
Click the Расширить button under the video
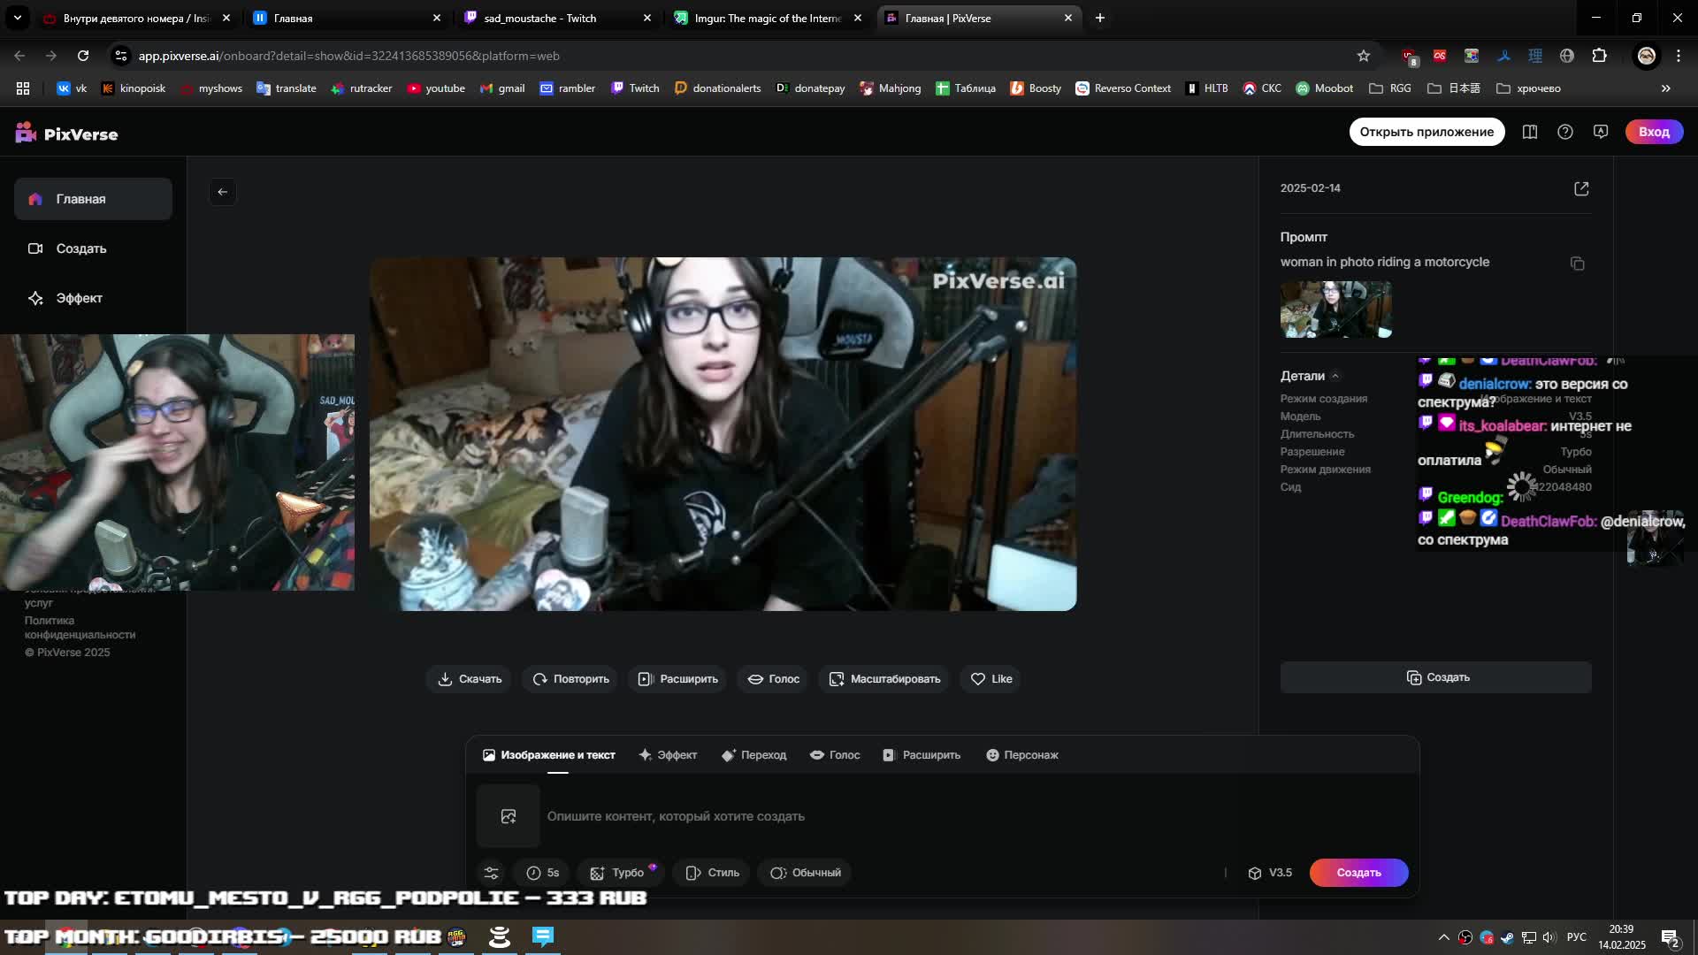678,679
